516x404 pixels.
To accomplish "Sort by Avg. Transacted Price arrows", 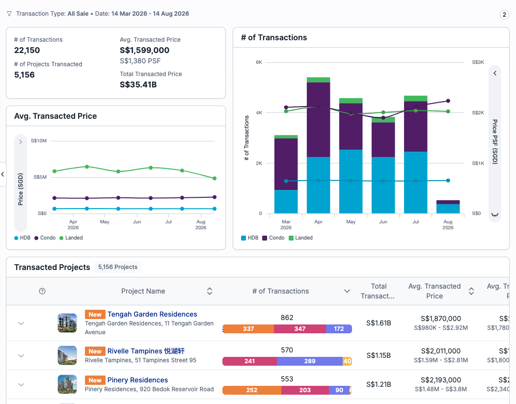I will (x=471, y=291).
